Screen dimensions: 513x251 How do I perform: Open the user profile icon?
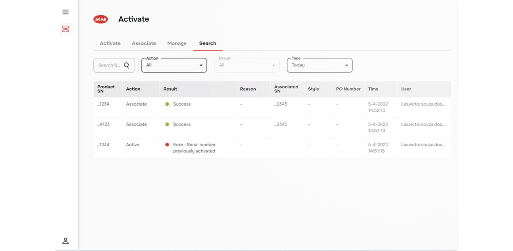pos(65,241)
